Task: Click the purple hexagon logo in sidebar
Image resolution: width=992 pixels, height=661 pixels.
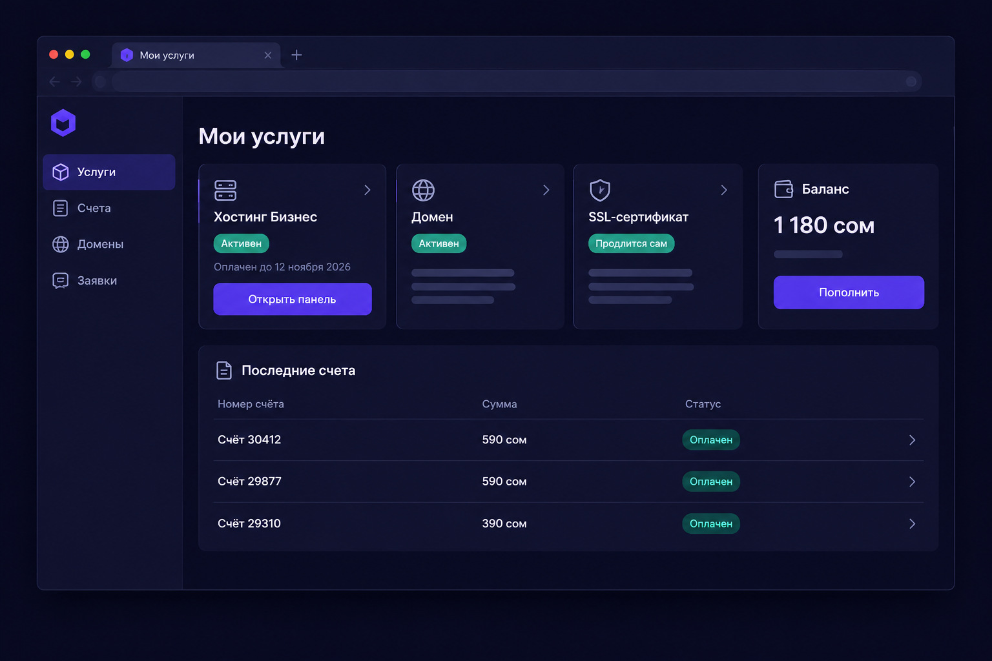Action: [x=63, y=123]
